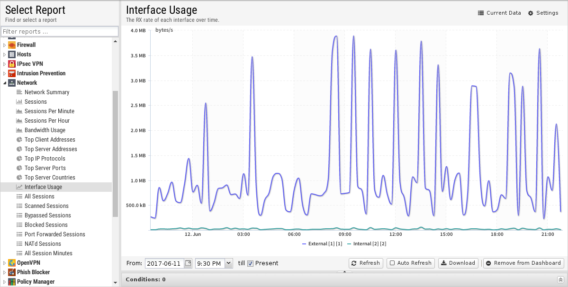Expand the Hosts tree node
Screen dimensions: 568x287
[x=4, y=54]
